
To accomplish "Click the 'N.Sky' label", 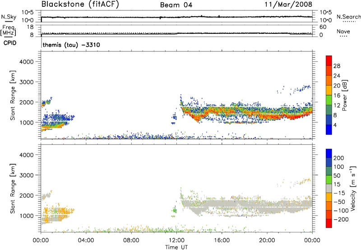I will [9, 17].
